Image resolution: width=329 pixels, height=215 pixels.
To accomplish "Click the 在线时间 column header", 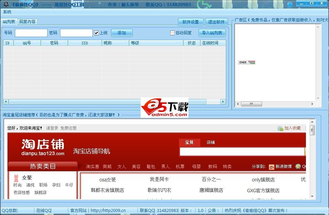I will [213, 43].
